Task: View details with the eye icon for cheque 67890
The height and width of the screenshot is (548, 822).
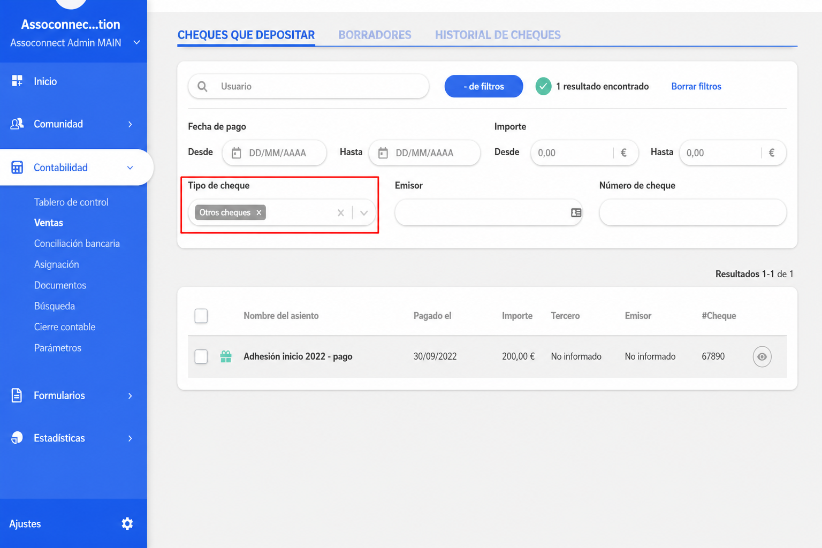Action: tap(762, 356)
